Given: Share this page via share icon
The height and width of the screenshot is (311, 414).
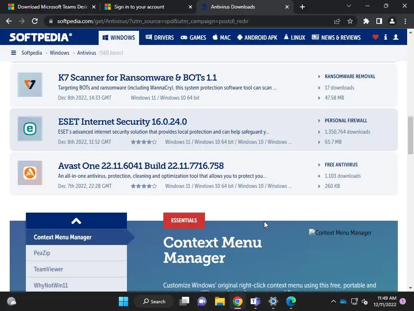Looking at the screenshot, I should (337, 21).
